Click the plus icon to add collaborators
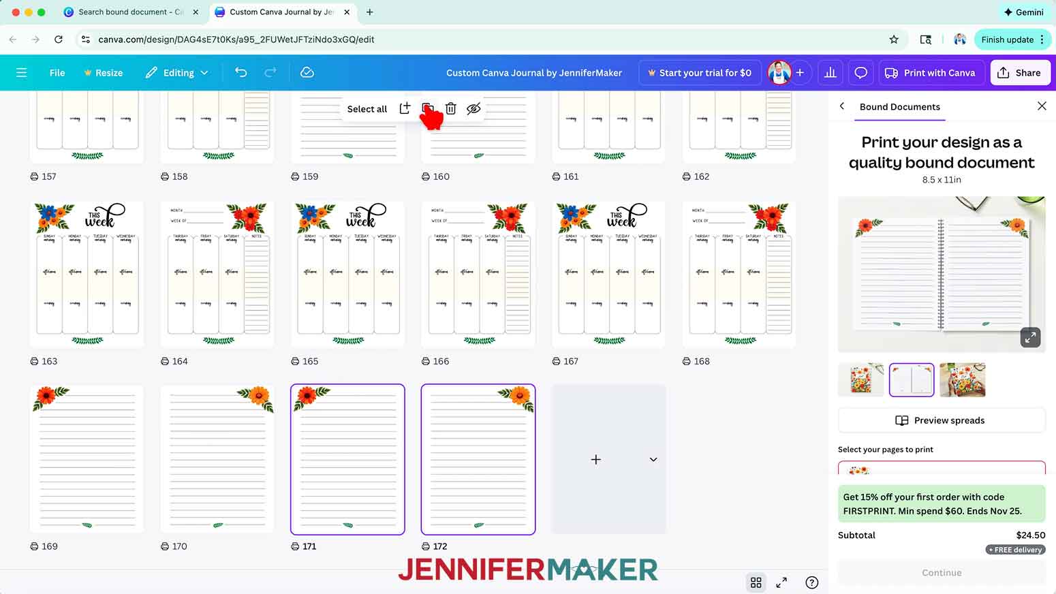The height and width of the screenshot is (594, 1056). point(800,72)
